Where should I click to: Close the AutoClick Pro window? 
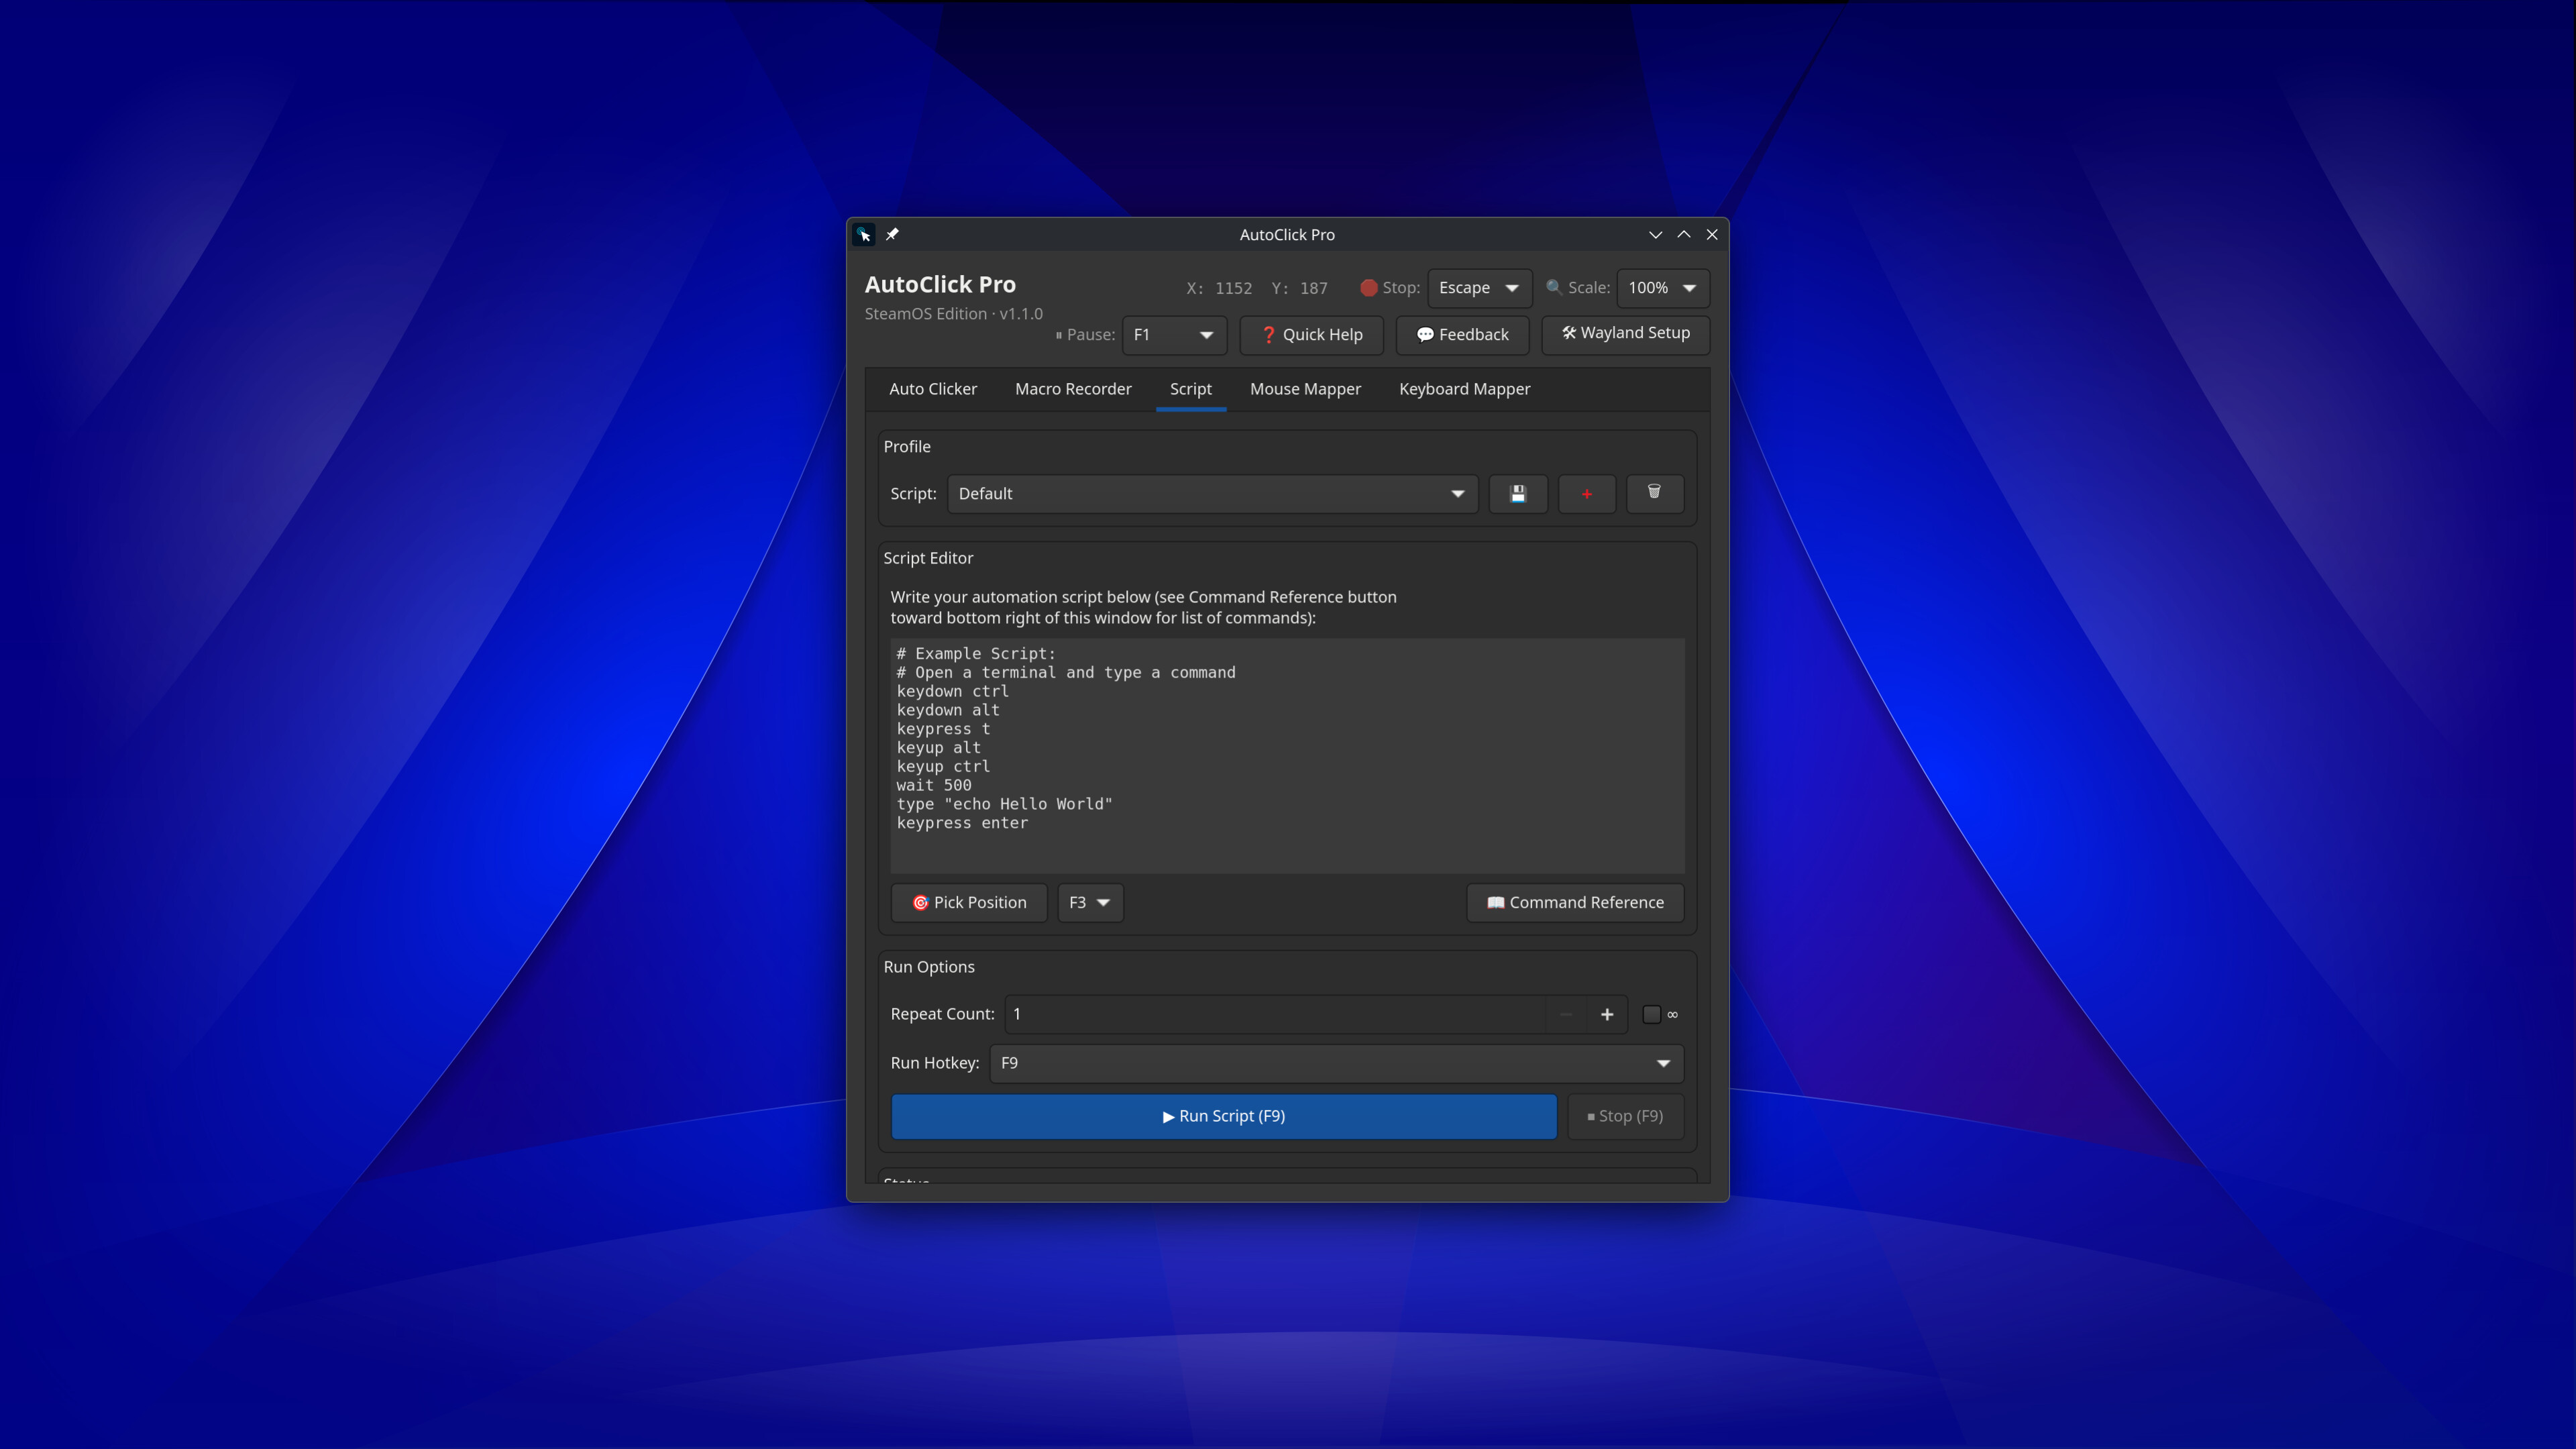1712,234
